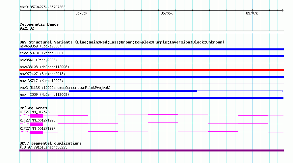Click the nsv469859 (Locke2006) label
Screen dimensions: 293x163
coord(40,46)
